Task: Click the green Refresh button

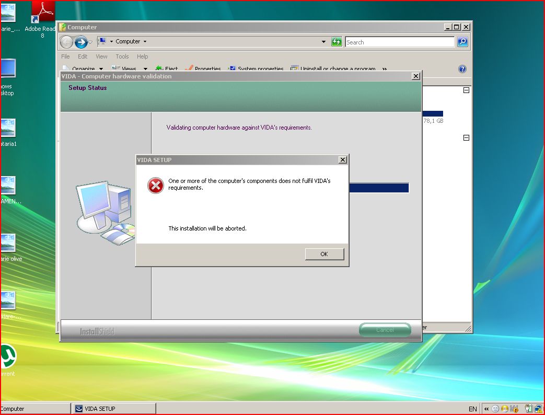Action: [x=337, y=42]
